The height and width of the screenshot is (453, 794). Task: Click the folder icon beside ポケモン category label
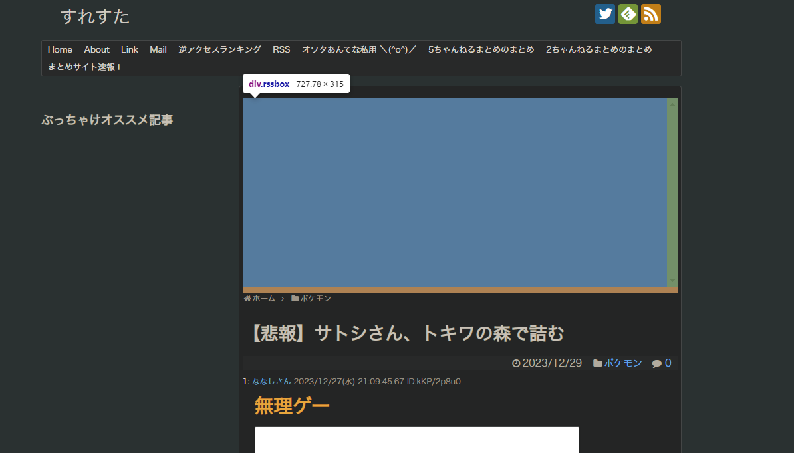pyautogui.click(x=596, y=363)
